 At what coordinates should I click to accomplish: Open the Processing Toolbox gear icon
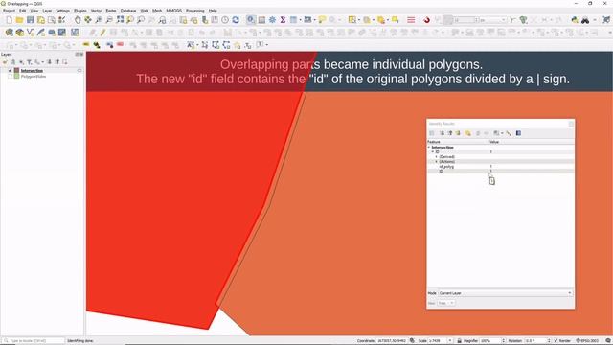click(x=272, y=20)
